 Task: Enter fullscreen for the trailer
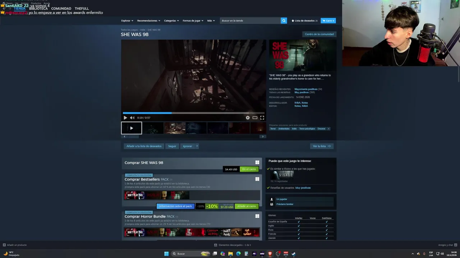click(x=262, y=118)
